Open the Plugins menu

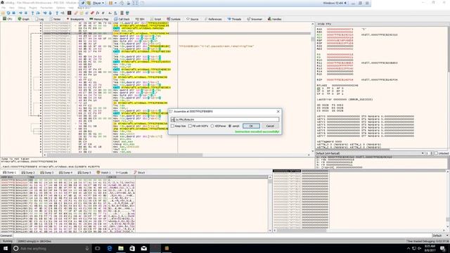tap(33, 8)
